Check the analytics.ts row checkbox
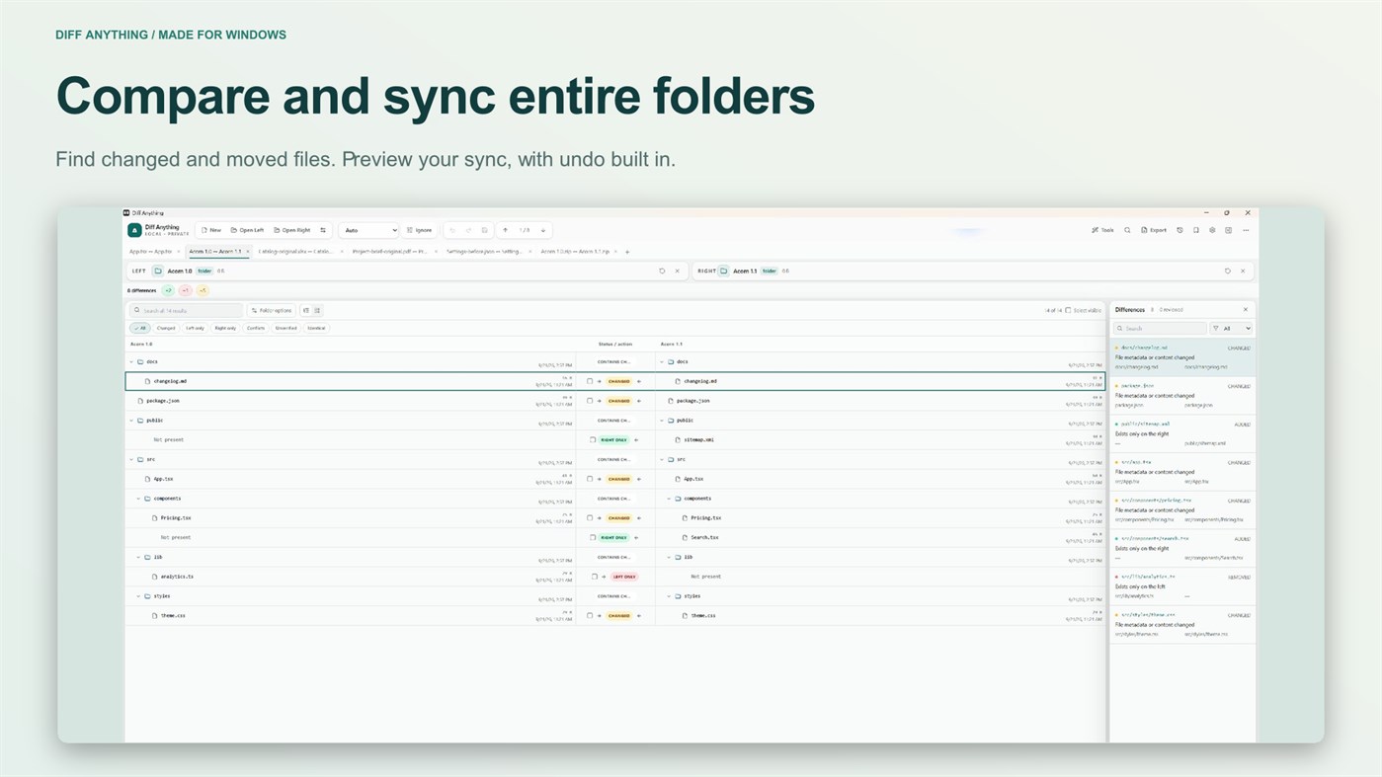 click(x=595, y=577)
